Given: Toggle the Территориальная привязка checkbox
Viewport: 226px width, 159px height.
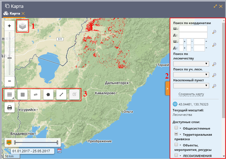Looking at the screenshot, I should coord(176,134).
